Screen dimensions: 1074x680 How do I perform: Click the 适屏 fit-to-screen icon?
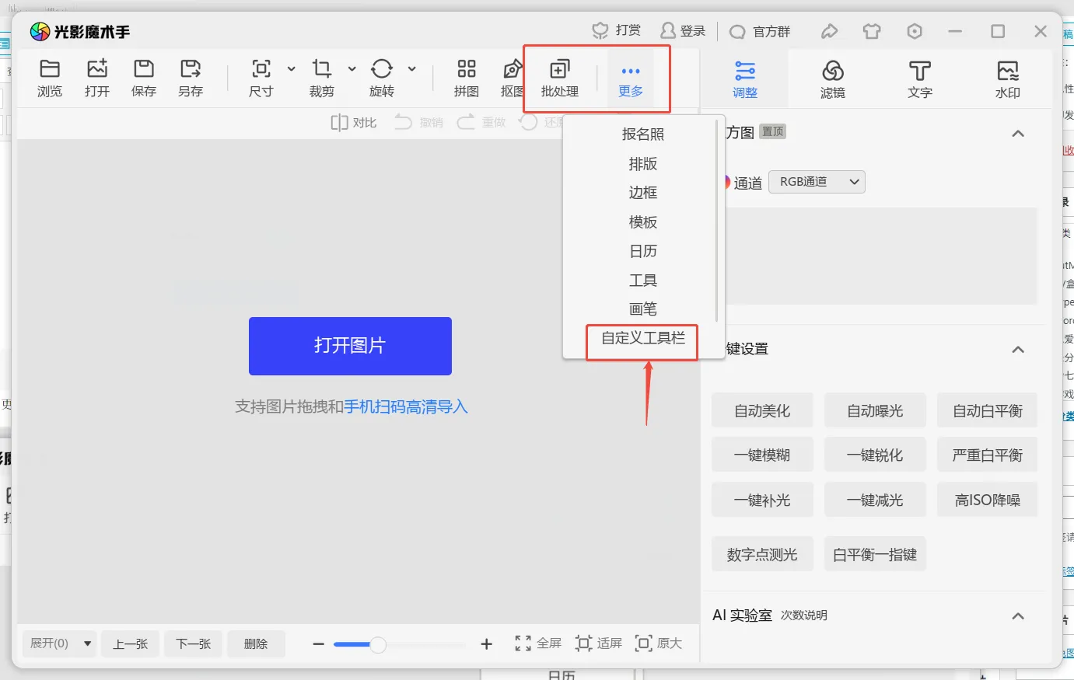point(583,643)
